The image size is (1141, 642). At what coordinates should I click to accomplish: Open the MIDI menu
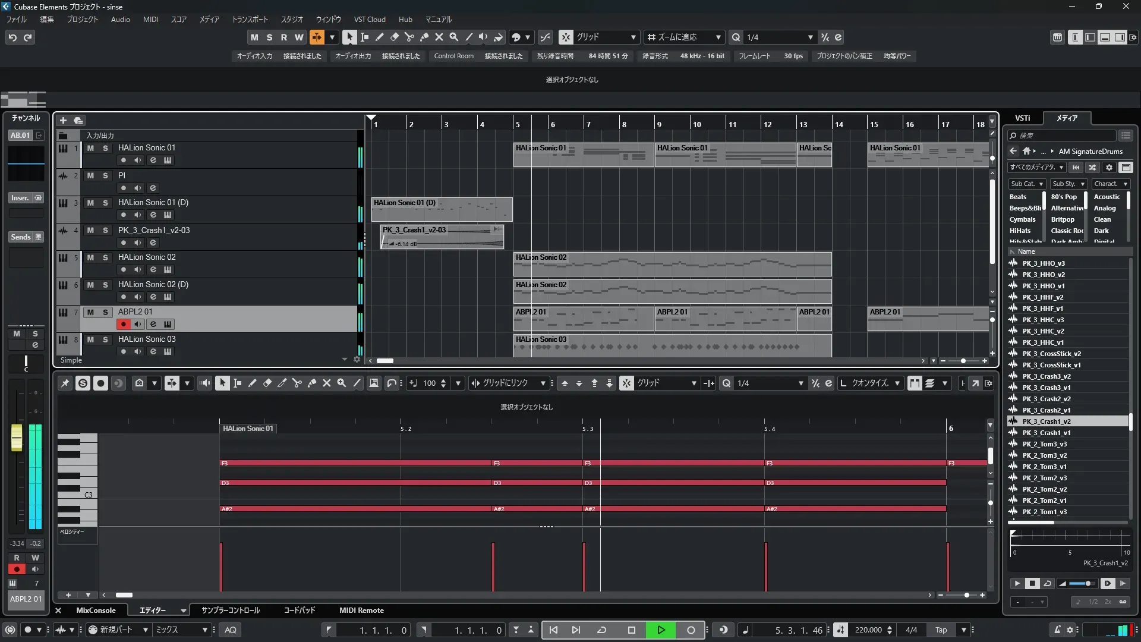(x=150, y=20)
